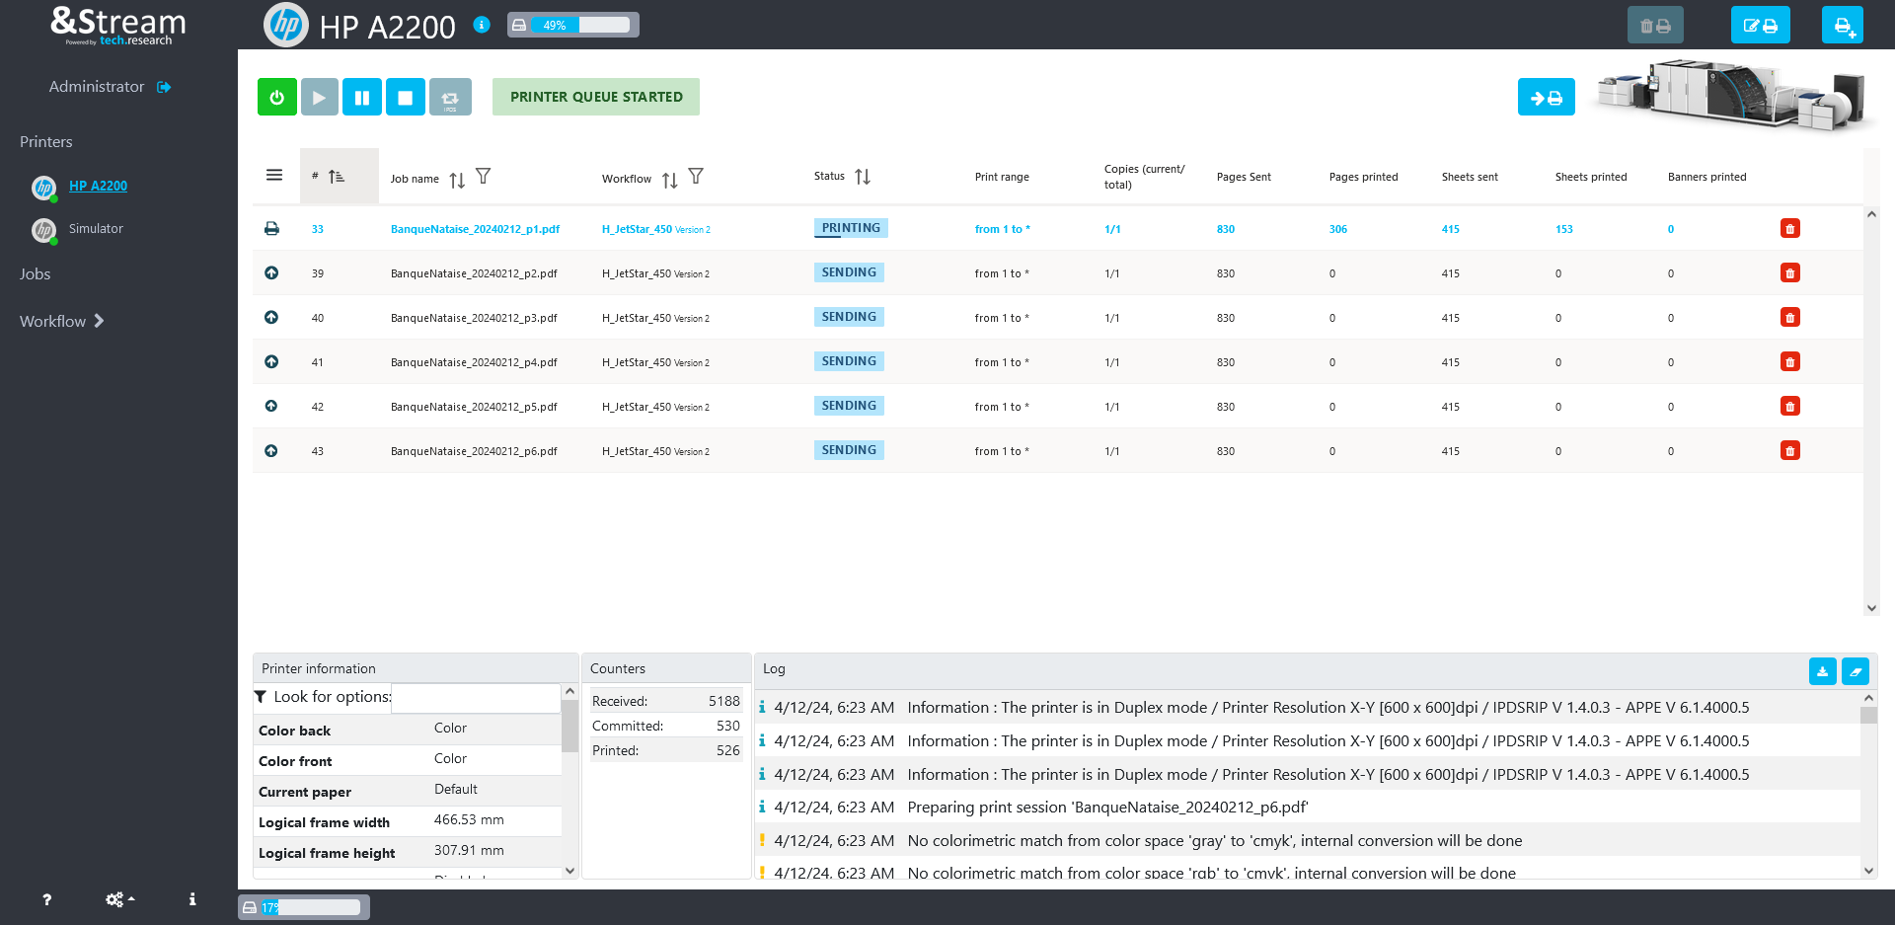1895x925 pixels.
Task: Click the Look for options search field
Action: point(476,698)
